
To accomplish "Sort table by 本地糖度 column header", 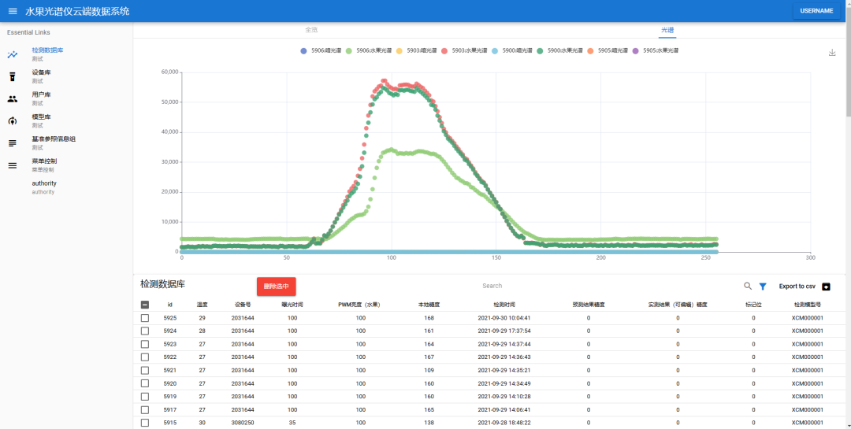I will pos(429,305).
